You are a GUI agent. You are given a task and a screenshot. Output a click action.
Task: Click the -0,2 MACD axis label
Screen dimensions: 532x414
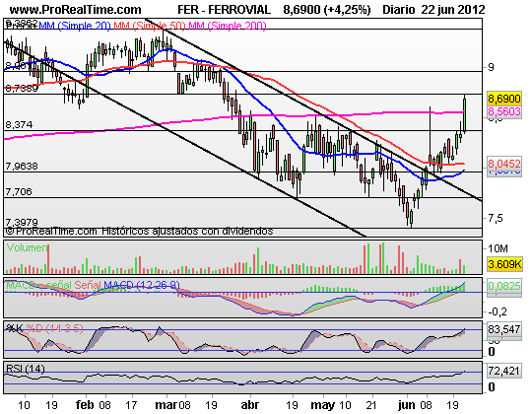[x=498, y=311]
